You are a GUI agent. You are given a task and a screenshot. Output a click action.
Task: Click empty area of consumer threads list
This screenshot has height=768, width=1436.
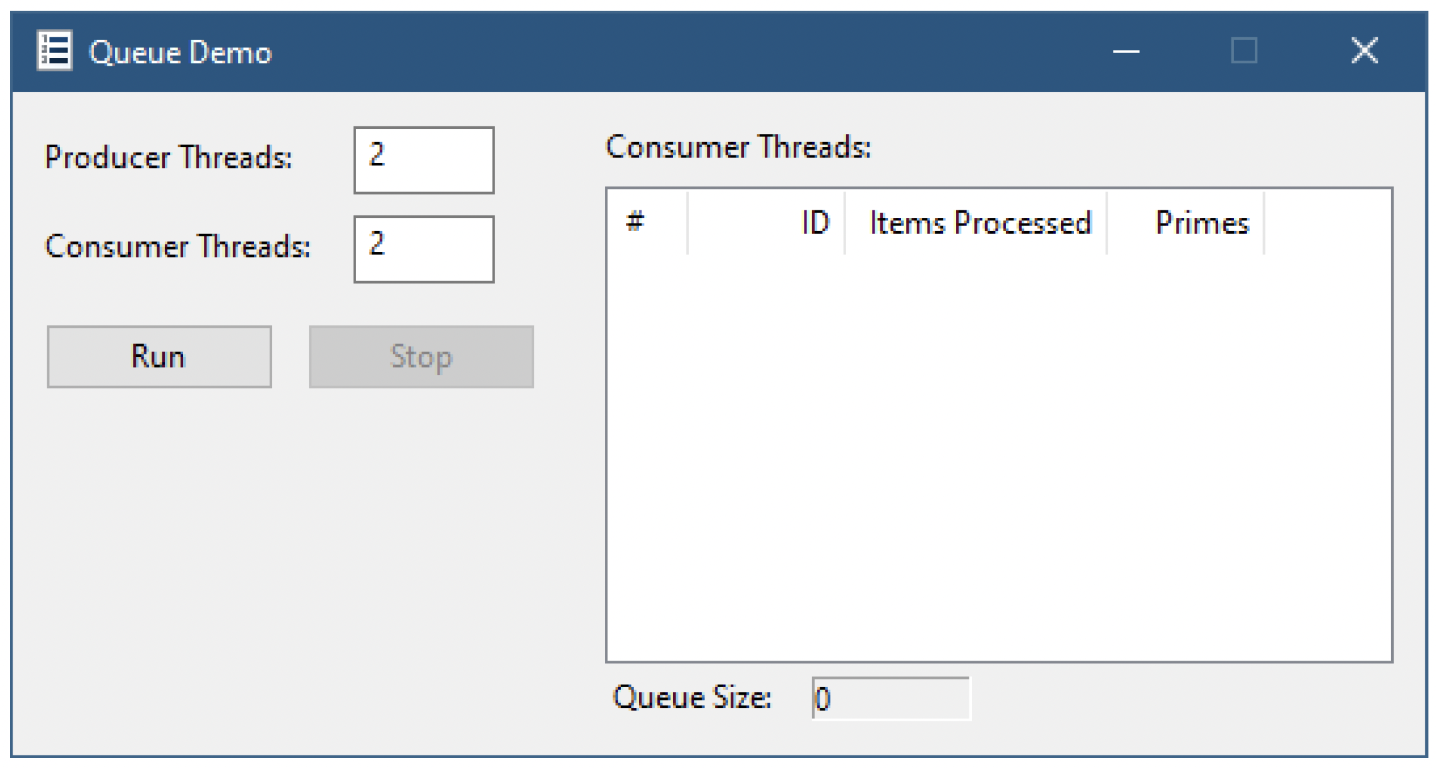coord(999,458)
